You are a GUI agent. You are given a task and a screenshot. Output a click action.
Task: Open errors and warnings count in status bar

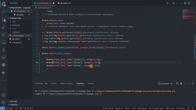(x=28, y=108)
